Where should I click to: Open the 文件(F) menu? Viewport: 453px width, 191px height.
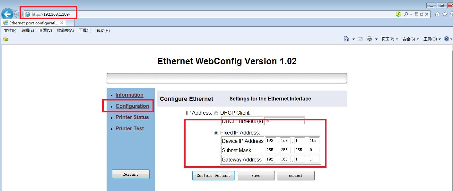10,30
